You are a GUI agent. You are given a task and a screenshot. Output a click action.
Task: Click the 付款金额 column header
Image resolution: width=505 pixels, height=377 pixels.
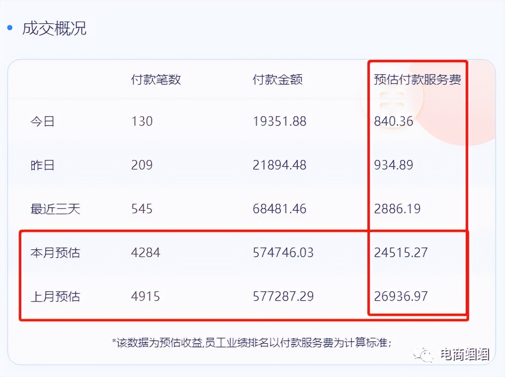point(277,80)
